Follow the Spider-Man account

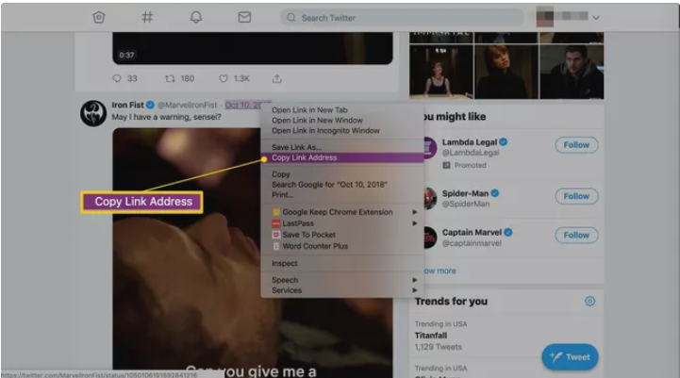click(576, 196)
